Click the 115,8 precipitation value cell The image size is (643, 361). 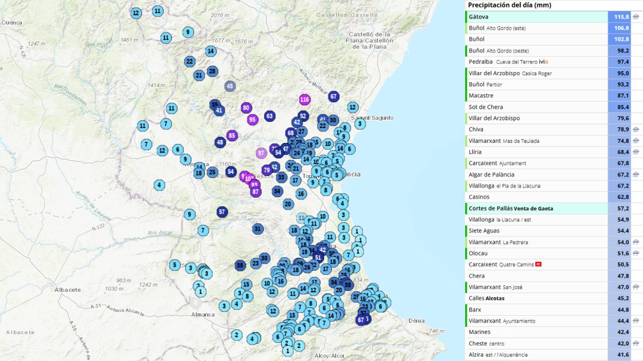point(621,17)
